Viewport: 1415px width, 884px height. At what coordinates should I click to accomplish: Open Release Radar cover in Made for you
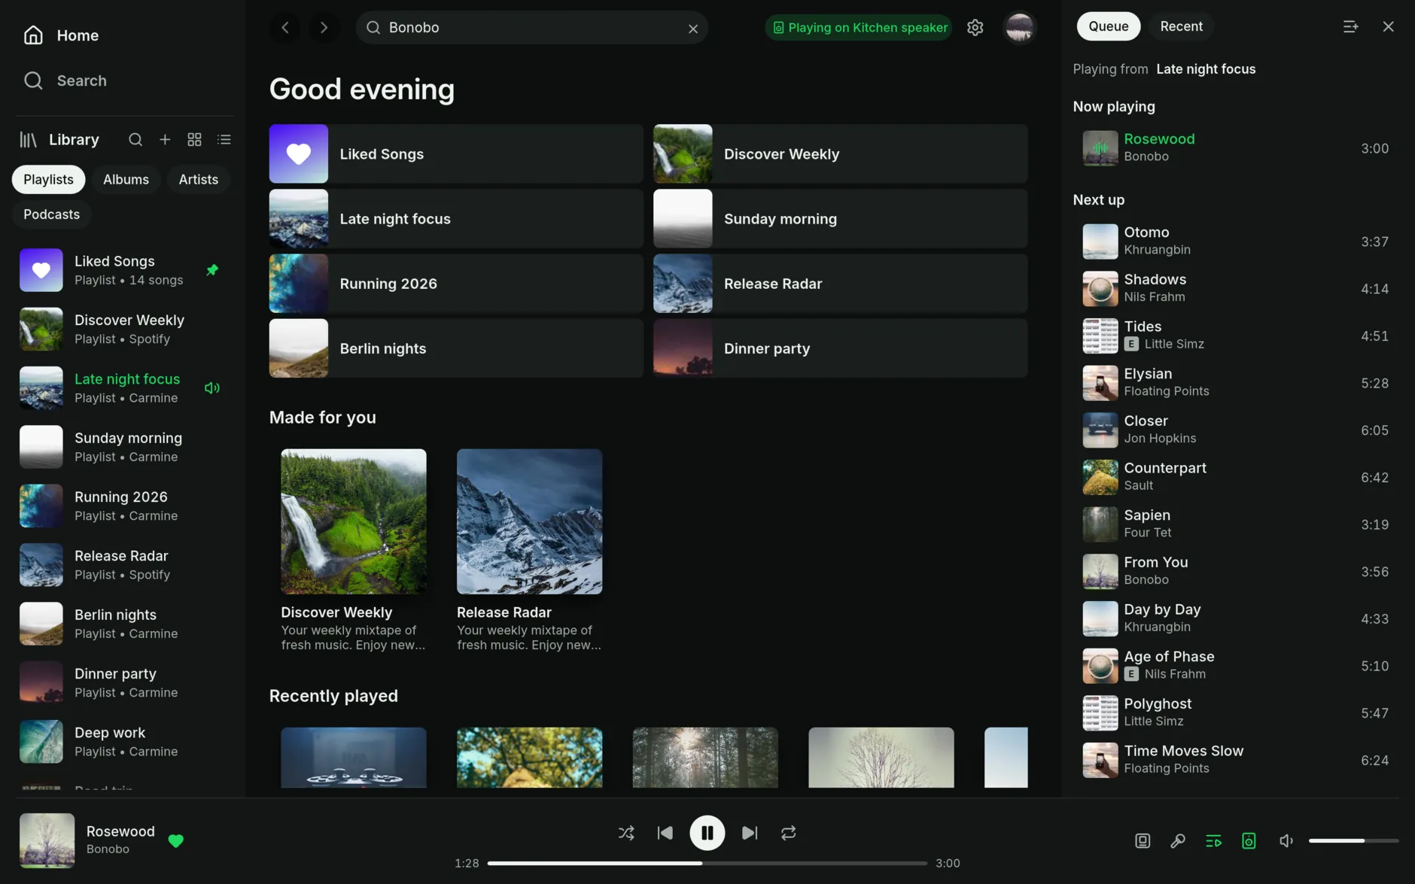point(529,521)
